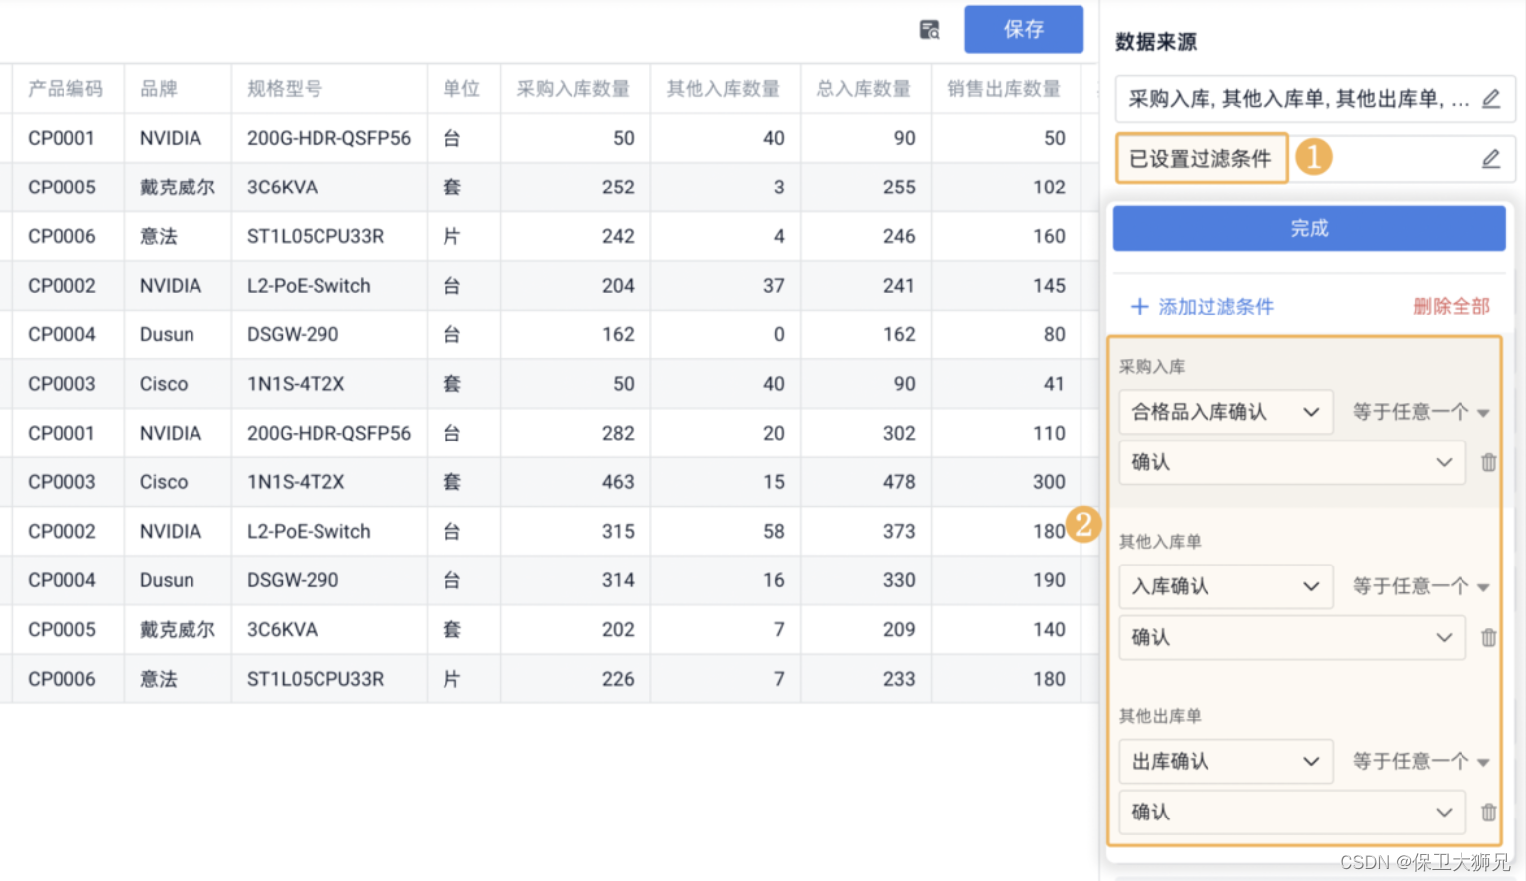Click 添加过滤条件 link

(1203, 307)
